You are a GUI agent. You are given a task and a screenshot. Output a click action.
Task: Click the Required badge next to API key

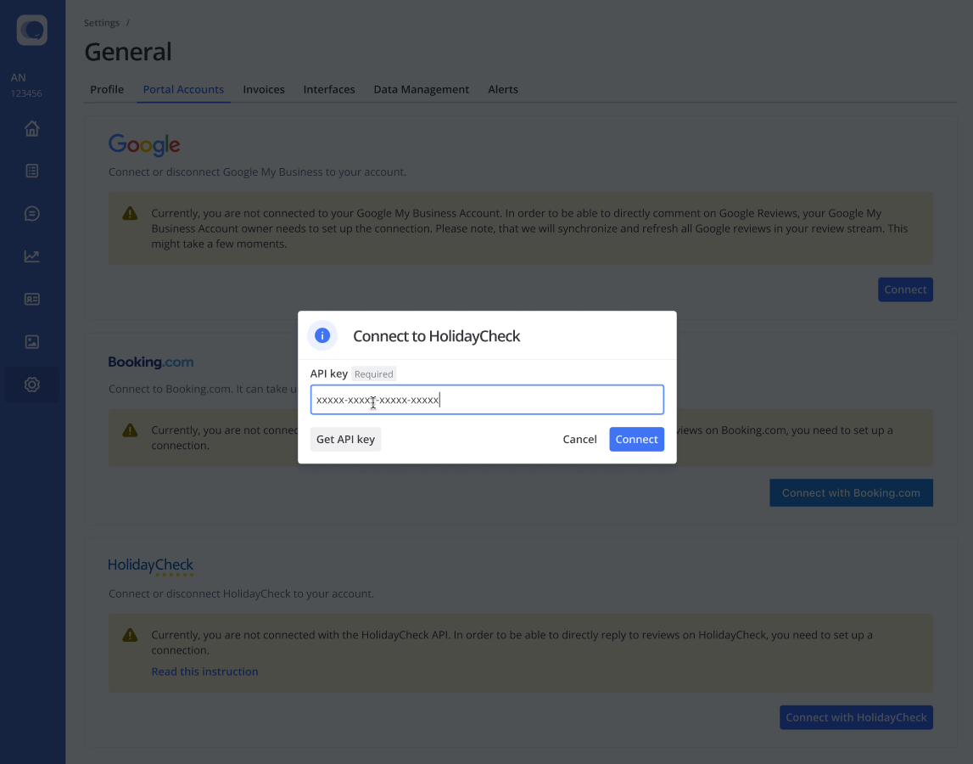[x=373, y=374]
